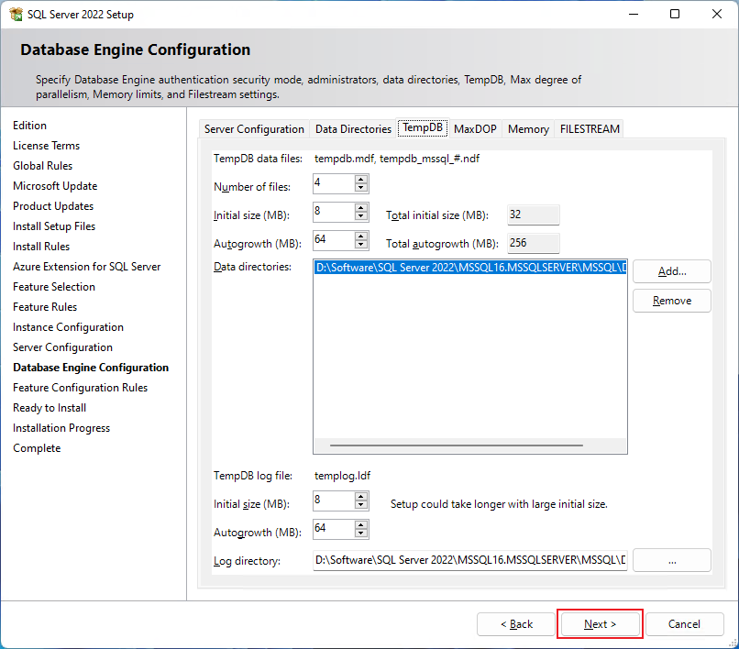Click License Terms in the sidebar
The height and width of the screenshot is (649, 739).
tap(46, 146)
